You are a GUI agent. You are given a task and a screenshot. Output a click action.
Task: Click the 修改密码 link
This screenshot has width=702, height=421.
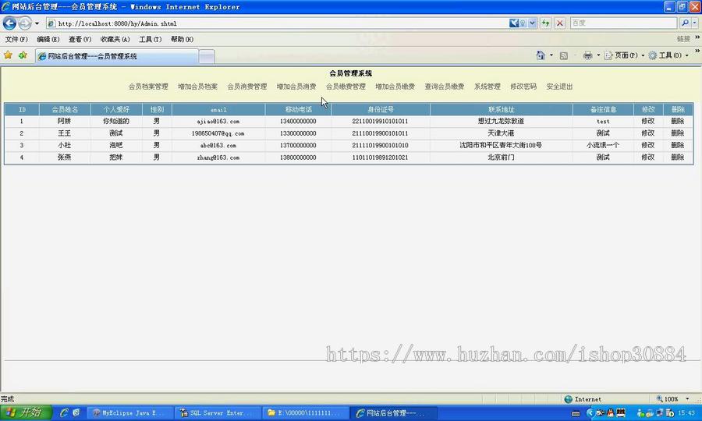click(x=523, y=87)
